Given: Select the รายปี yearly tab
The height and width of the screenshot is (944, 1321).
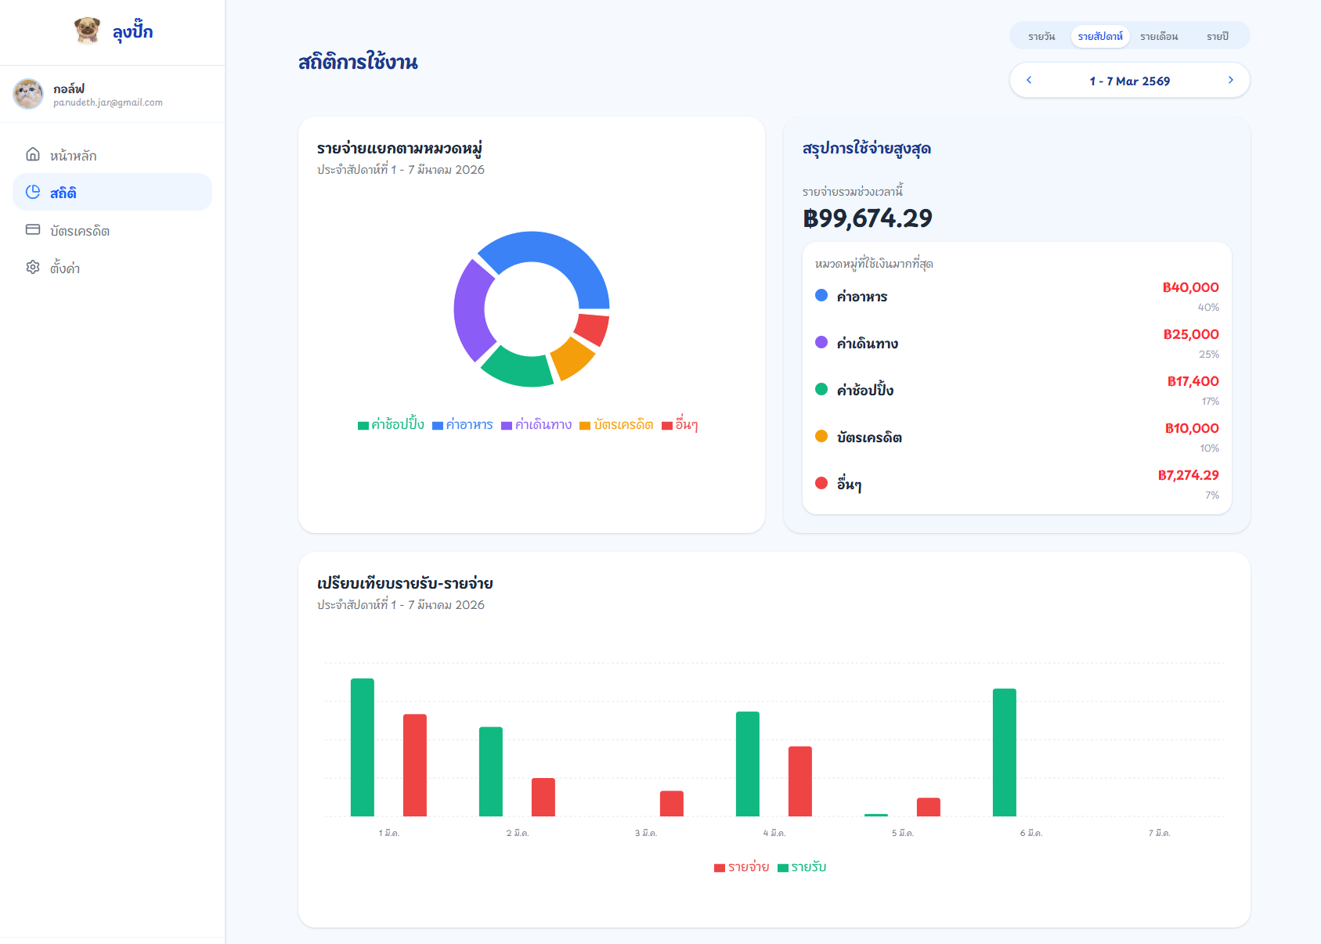Looking at the screenshot, I should click(x=1217, y=37).
